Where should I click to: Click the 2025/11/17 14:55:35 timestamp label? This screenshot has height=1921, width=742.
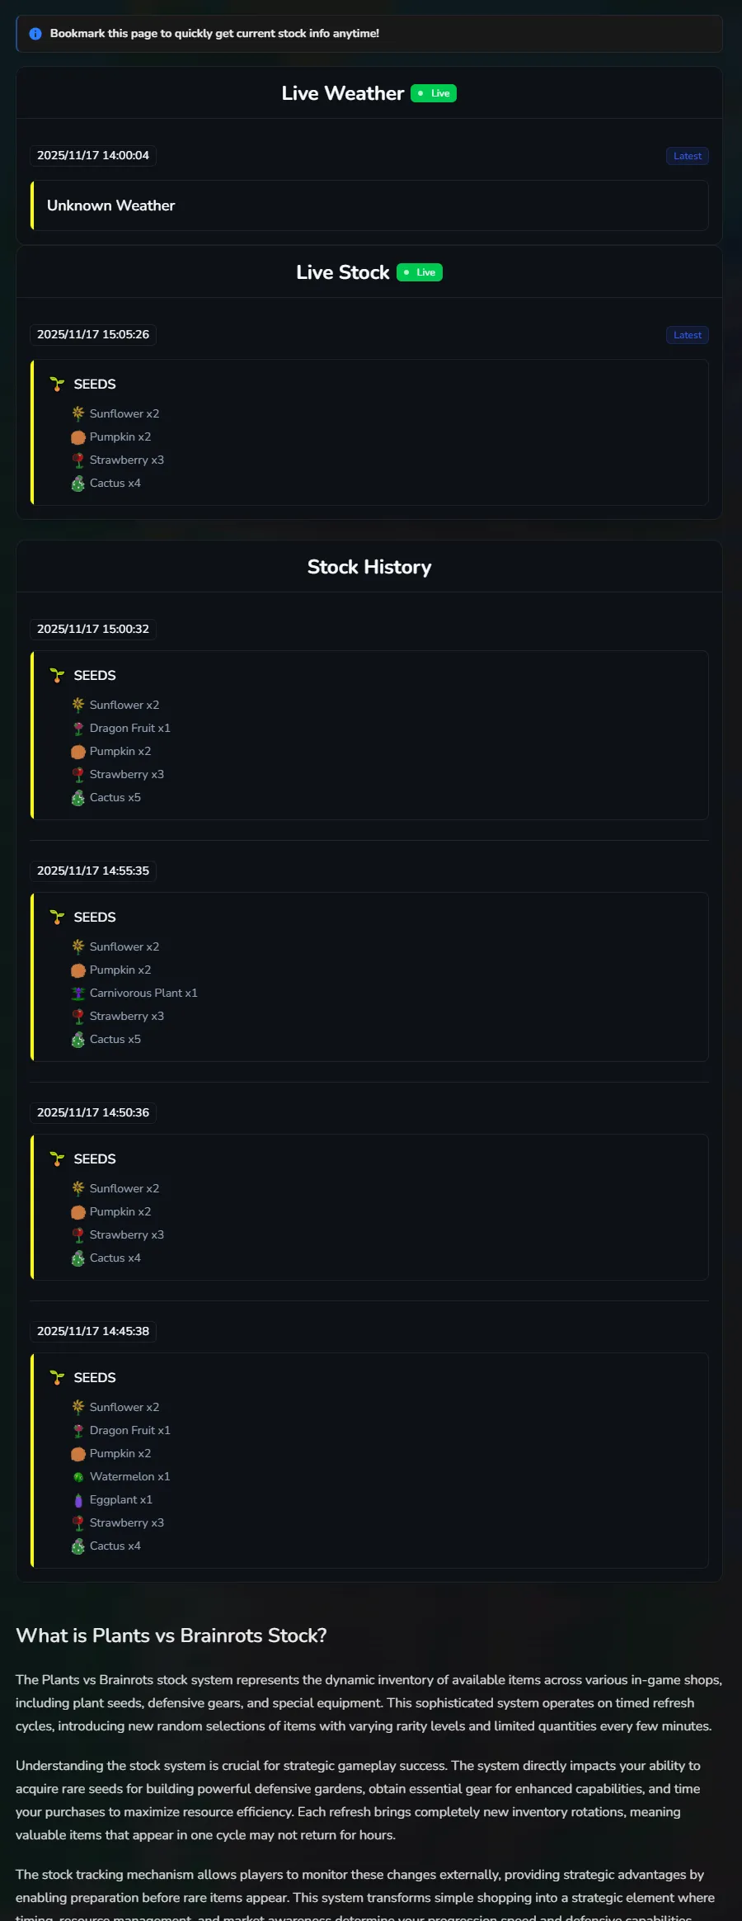(93, 871)
